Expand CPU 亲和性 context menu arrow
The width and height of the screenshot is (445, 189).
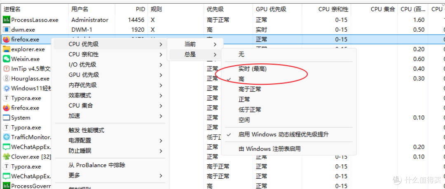[x=161, y=55]
